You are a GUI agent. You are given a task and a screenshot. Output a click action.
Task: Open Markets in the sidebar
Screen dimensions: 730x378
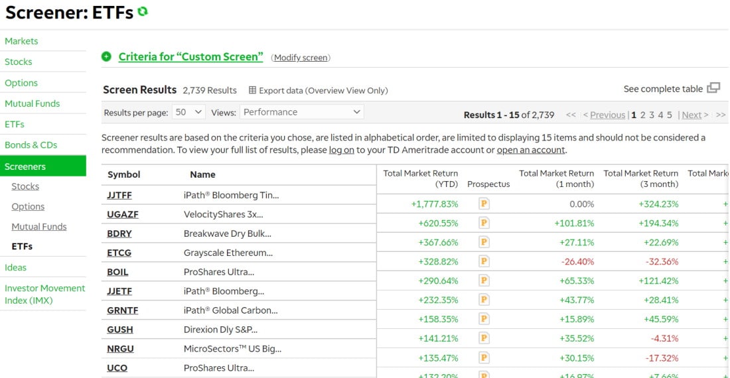[21, 41]
